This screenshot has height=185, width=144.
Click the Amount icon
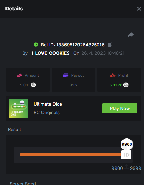[x=19, y=75]
